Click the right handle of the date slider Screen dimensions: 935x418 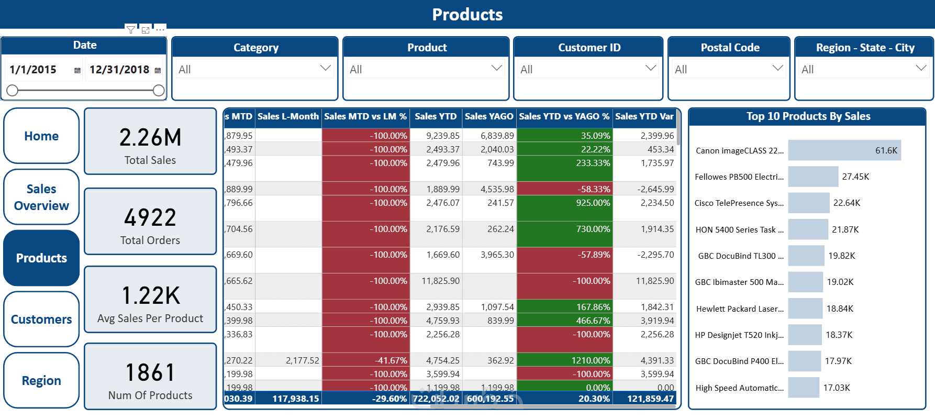tap(159, 91)
